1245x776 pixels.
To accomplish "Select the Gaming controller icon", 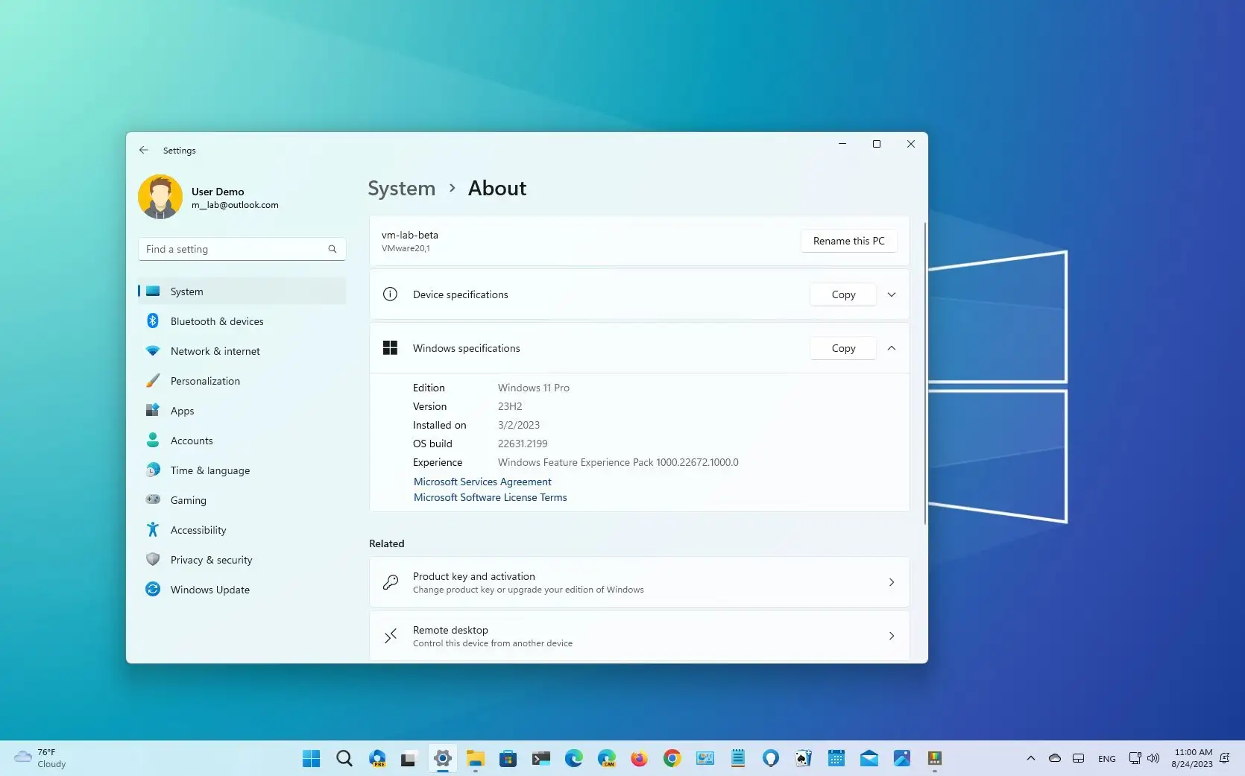I will (153, 499).
